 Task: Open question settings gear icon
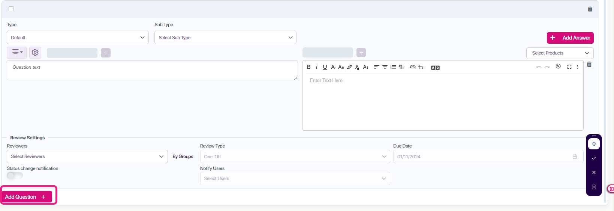(35, 53)
